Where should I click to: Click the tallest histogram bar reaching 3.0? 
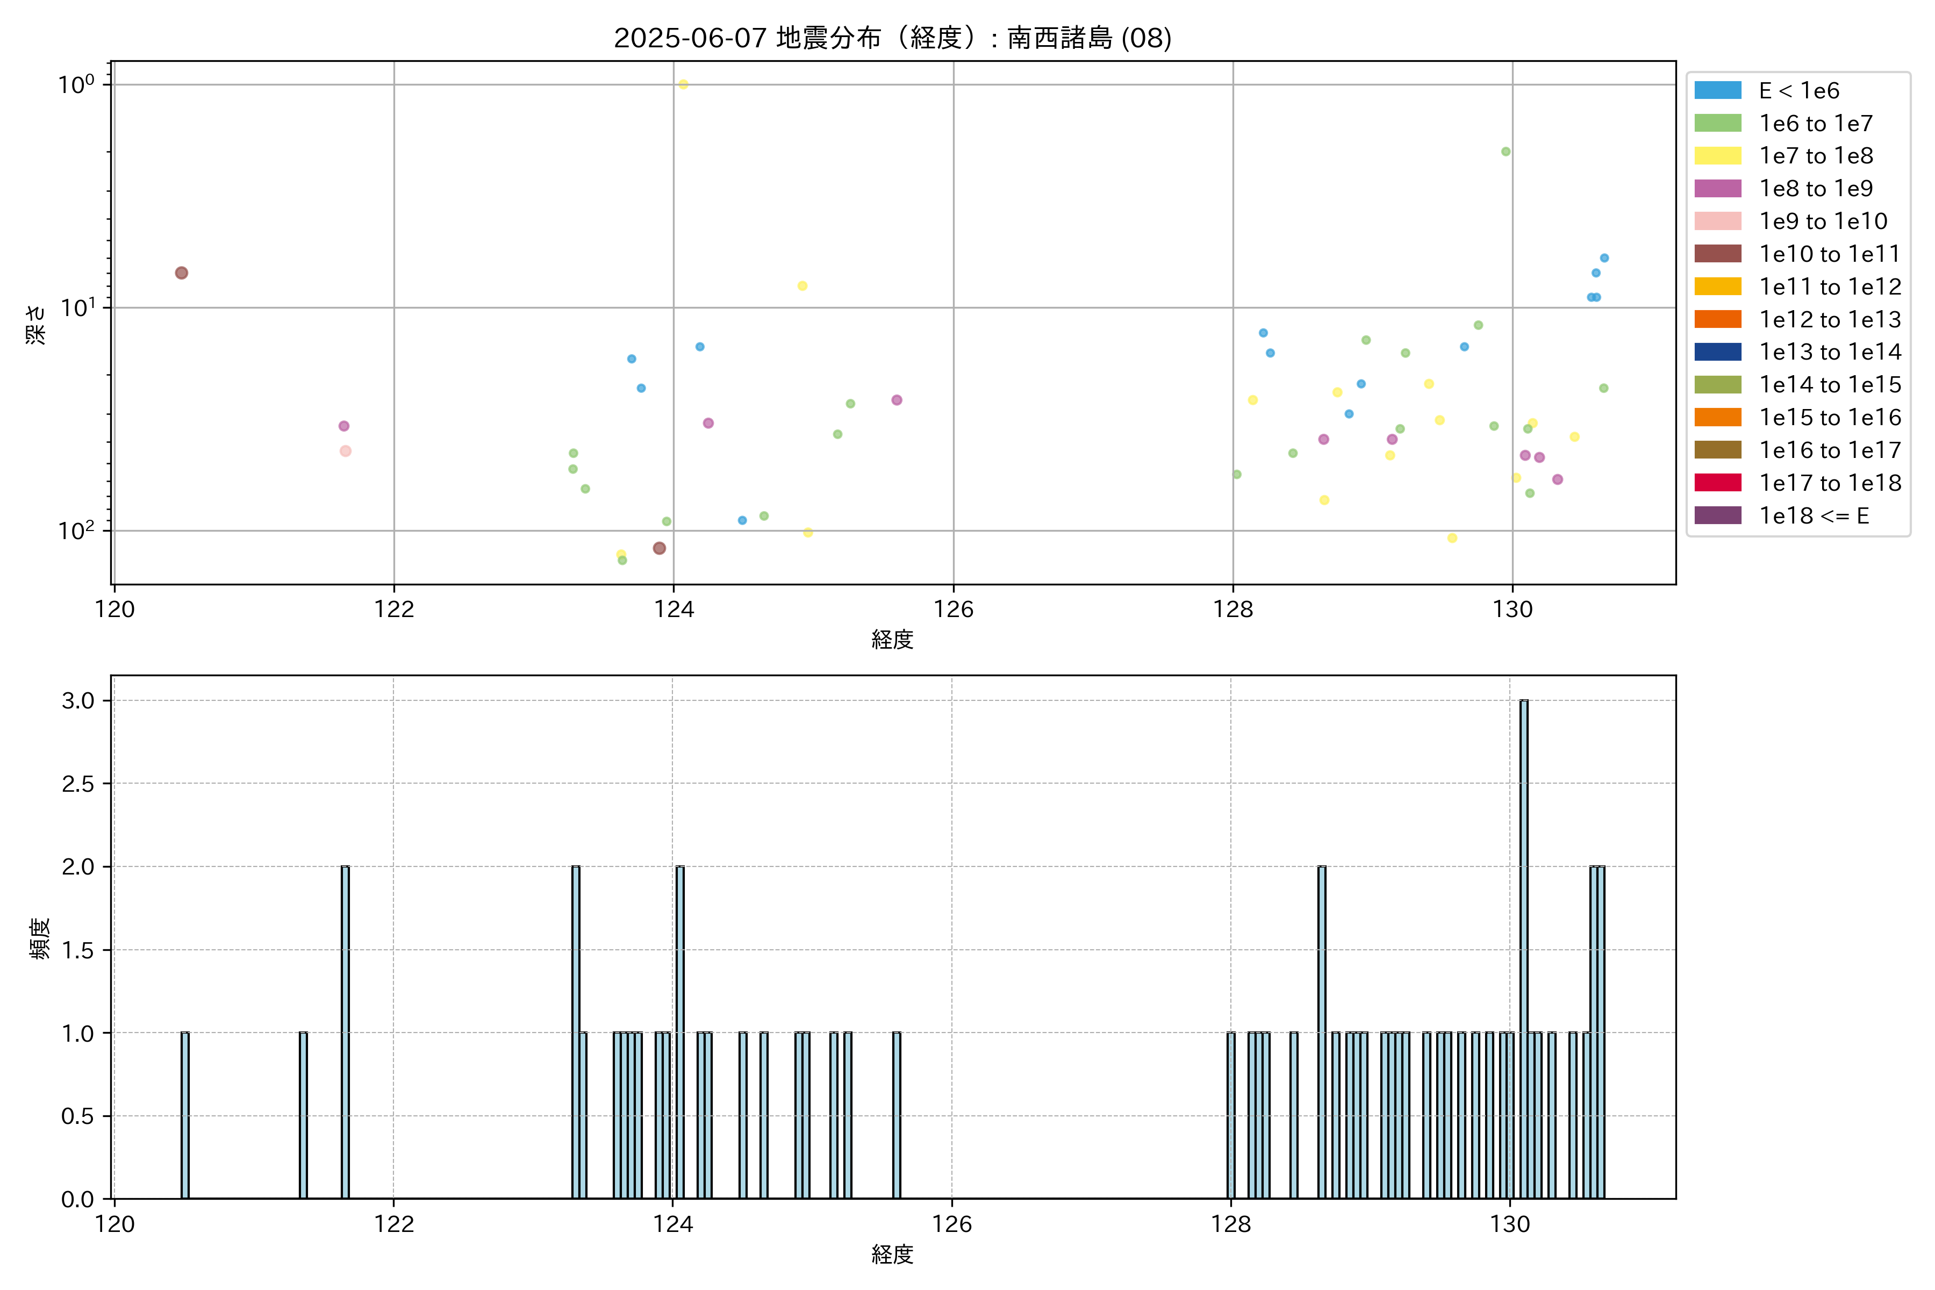point(1524,946)
